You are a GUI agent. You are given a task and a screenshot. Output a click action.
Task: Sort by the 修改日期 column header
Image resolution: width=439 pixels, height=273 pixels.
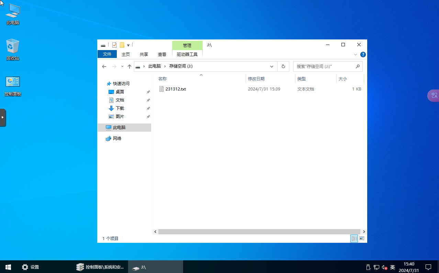[256, 79]
